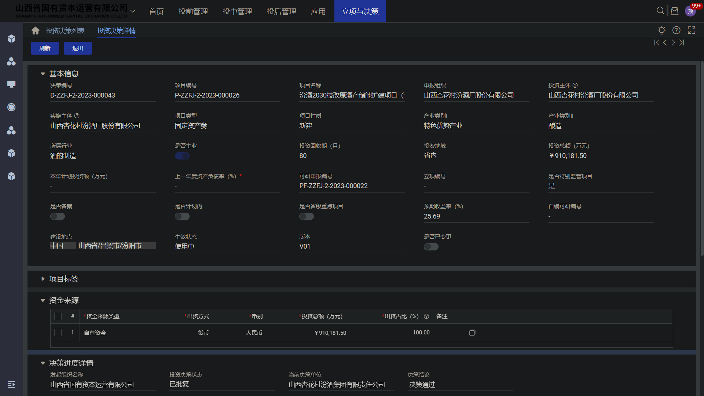This screenshot has width=704, height=396.
Task: Toggle the light bulb theme icon
Action: [x=661, y=30]
